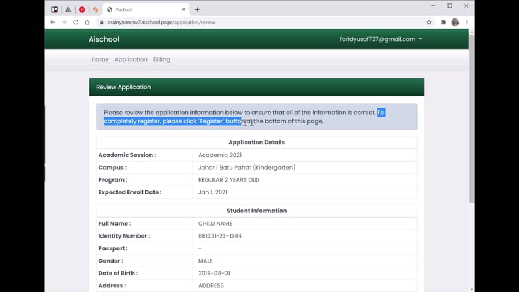Go to the browser home page
This screenshot has width=519, height=292.
point(87,22)
